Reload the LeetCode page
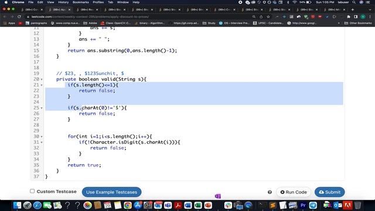 tap(19, 17)
